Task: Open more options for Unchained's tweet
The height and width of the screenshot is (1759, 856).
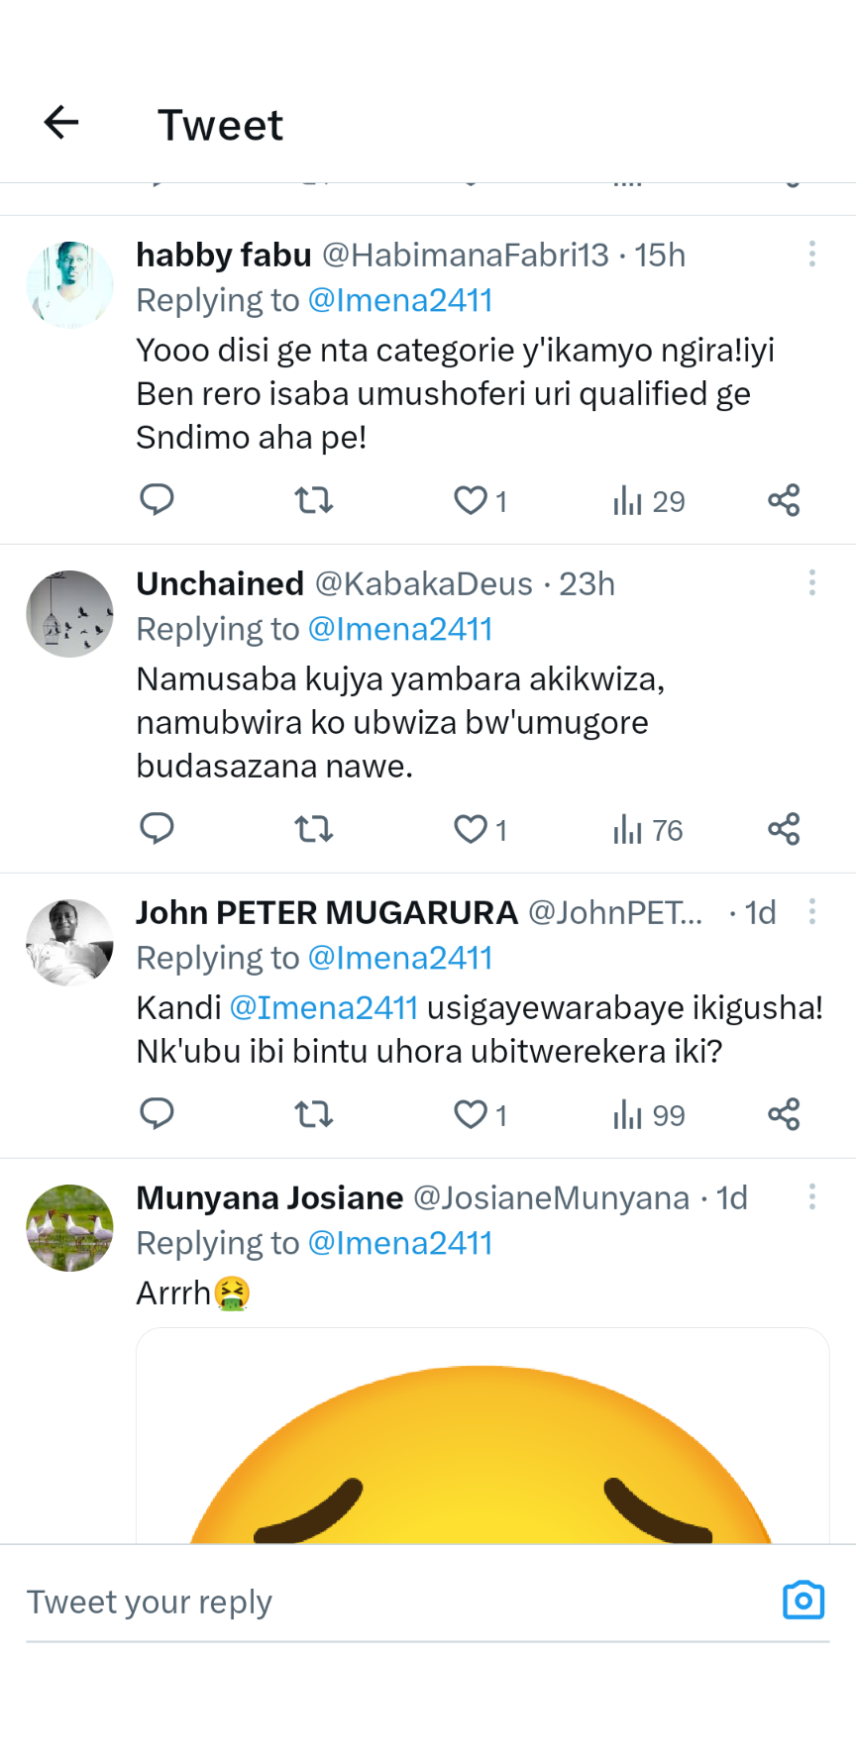Action: coord(812,582)
